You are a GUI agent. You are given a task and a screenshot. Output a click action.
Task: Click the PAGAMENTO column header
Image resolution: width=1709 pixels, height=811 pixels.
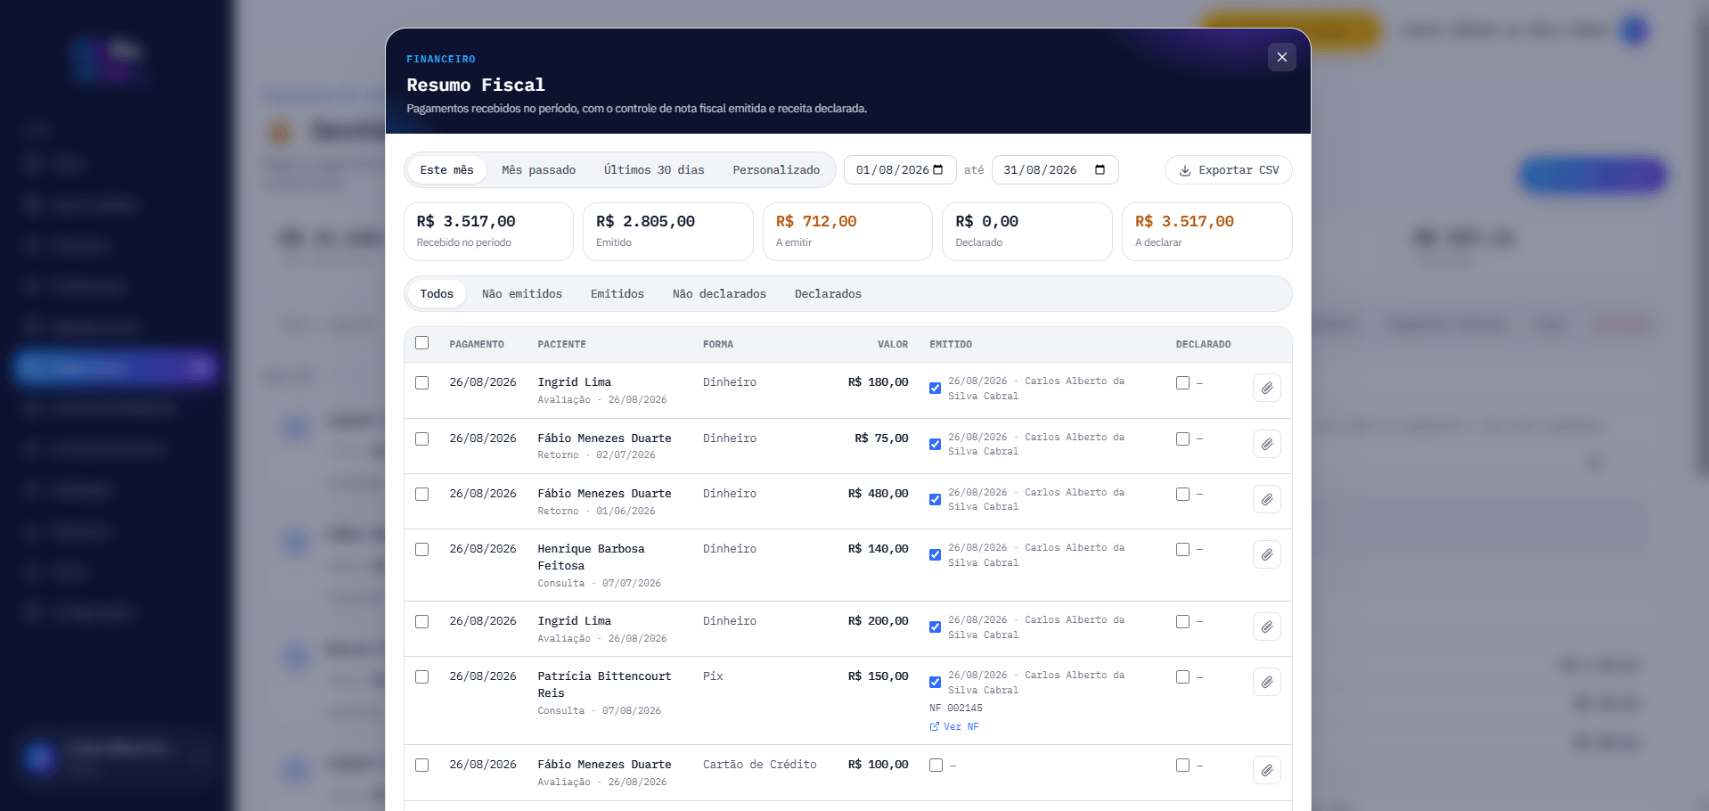477,345
